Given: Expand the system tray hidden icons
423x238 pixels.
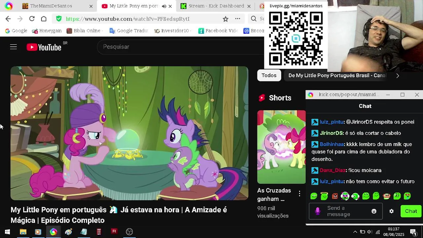Looking at the screenshot, I should [355, 232].
